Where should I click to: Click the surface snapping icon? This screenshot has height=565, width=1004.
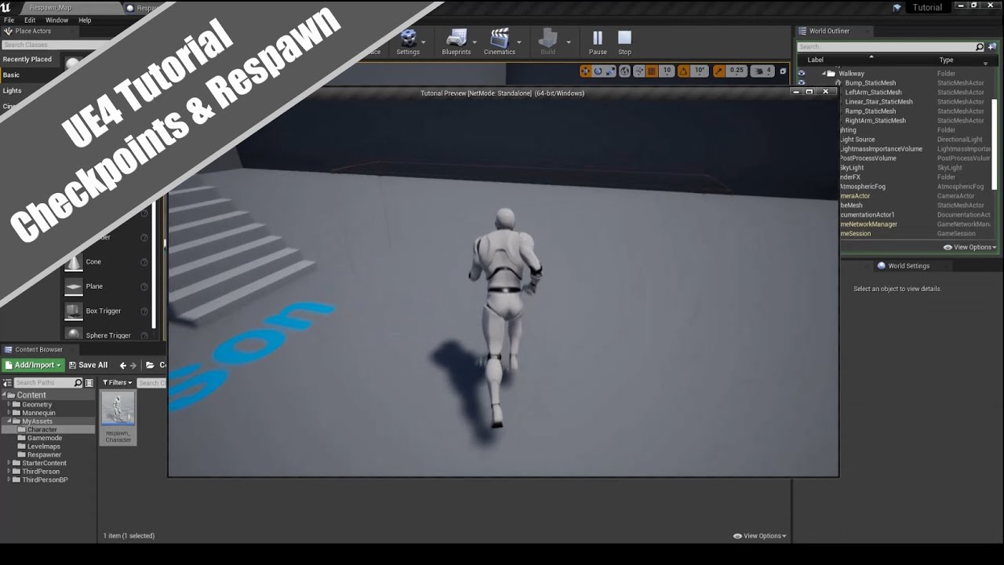pos(638,71)
